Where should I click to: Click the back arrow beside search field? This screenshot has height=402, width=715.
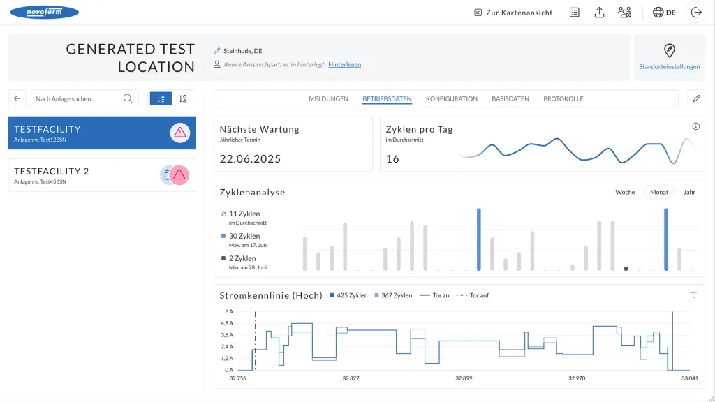(17, 98)
